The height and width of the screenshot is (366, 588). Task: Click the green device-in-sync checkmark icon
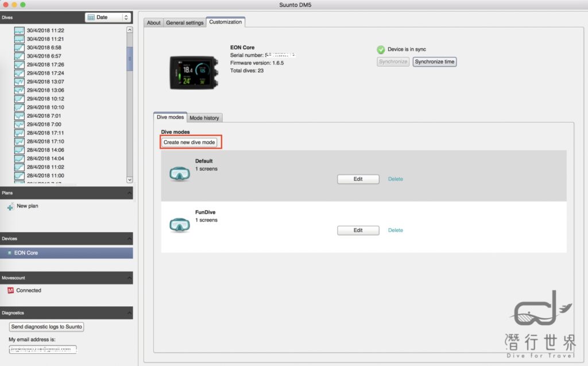pos(381,49)
